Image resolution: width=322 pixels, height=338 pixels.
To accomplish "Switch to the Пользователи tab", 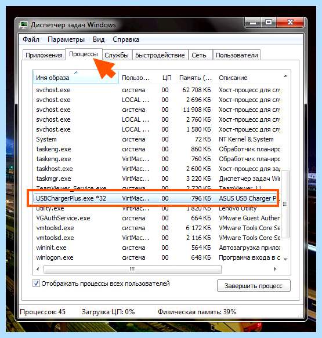I will coord(237,55).
